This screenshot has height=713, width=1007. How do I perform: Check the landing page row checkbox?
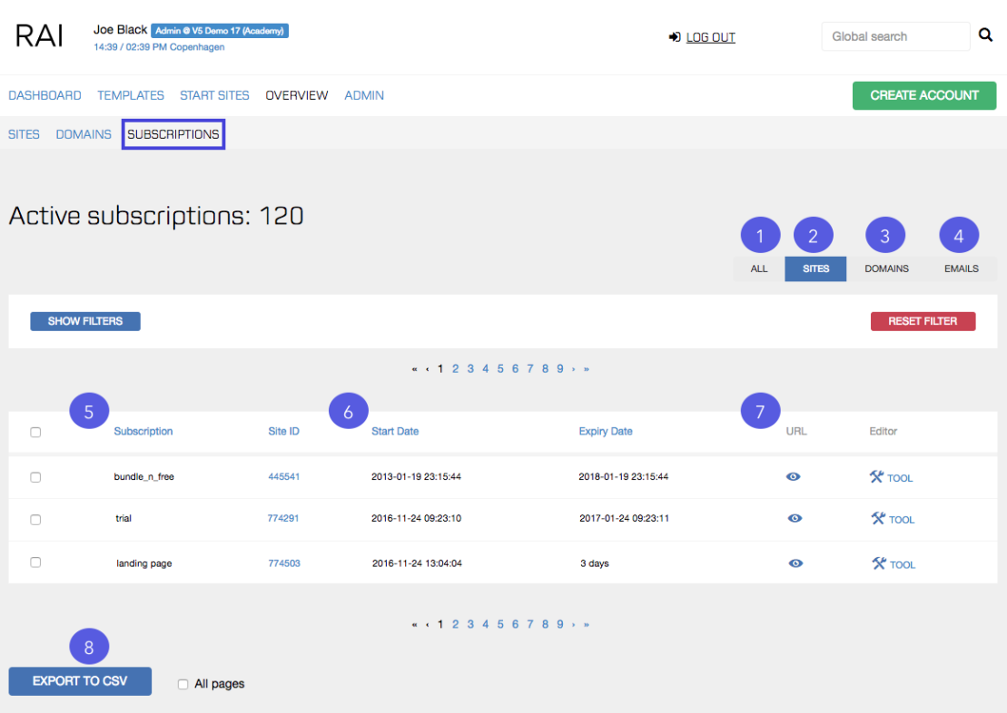[36, 562]
